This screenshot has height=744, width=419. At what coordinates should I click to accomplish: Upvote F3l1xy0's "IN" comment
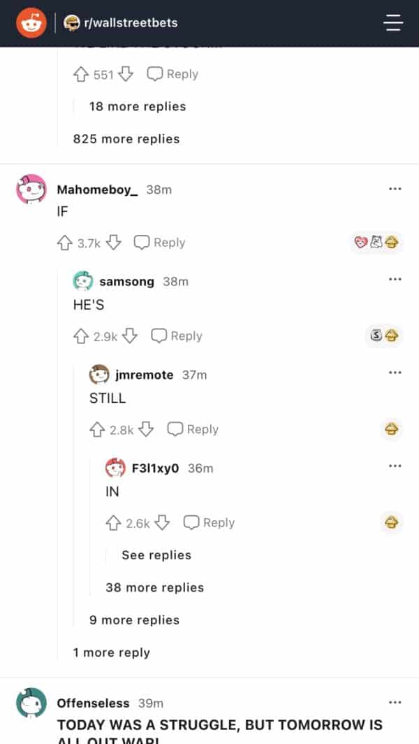click(114, 523)
